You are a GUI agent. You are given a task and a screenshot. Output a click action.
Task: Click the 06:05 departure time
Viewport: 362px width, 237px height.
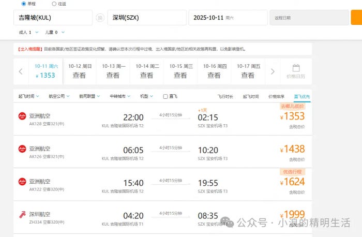[133, 150]
